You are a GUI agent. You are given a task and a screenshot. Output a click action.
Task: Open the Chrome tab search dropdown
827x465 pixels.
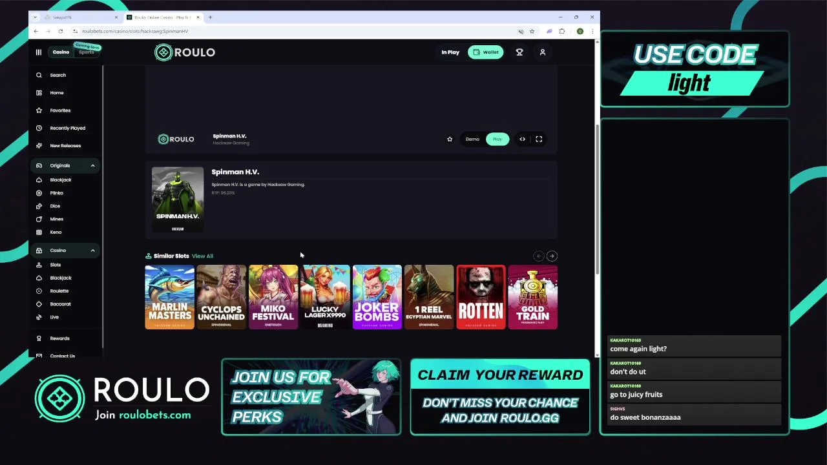(x=35, y=17)
